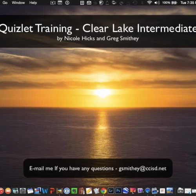This screenshot has height=196, width=196.
Task: Click the gsmithey@ccisd.net email address
Action: pos(142,168)
